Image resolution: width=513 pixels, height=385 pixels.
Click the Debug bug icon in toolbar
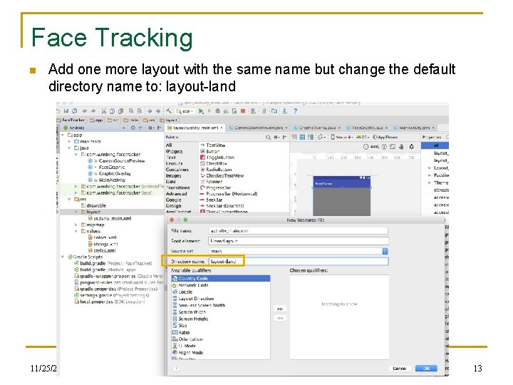pos(217,111)
